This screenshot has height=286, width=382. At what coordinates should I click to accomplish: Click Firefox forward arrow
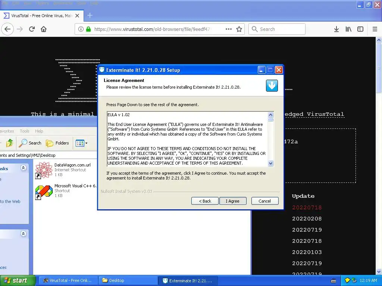click(20, 29)
